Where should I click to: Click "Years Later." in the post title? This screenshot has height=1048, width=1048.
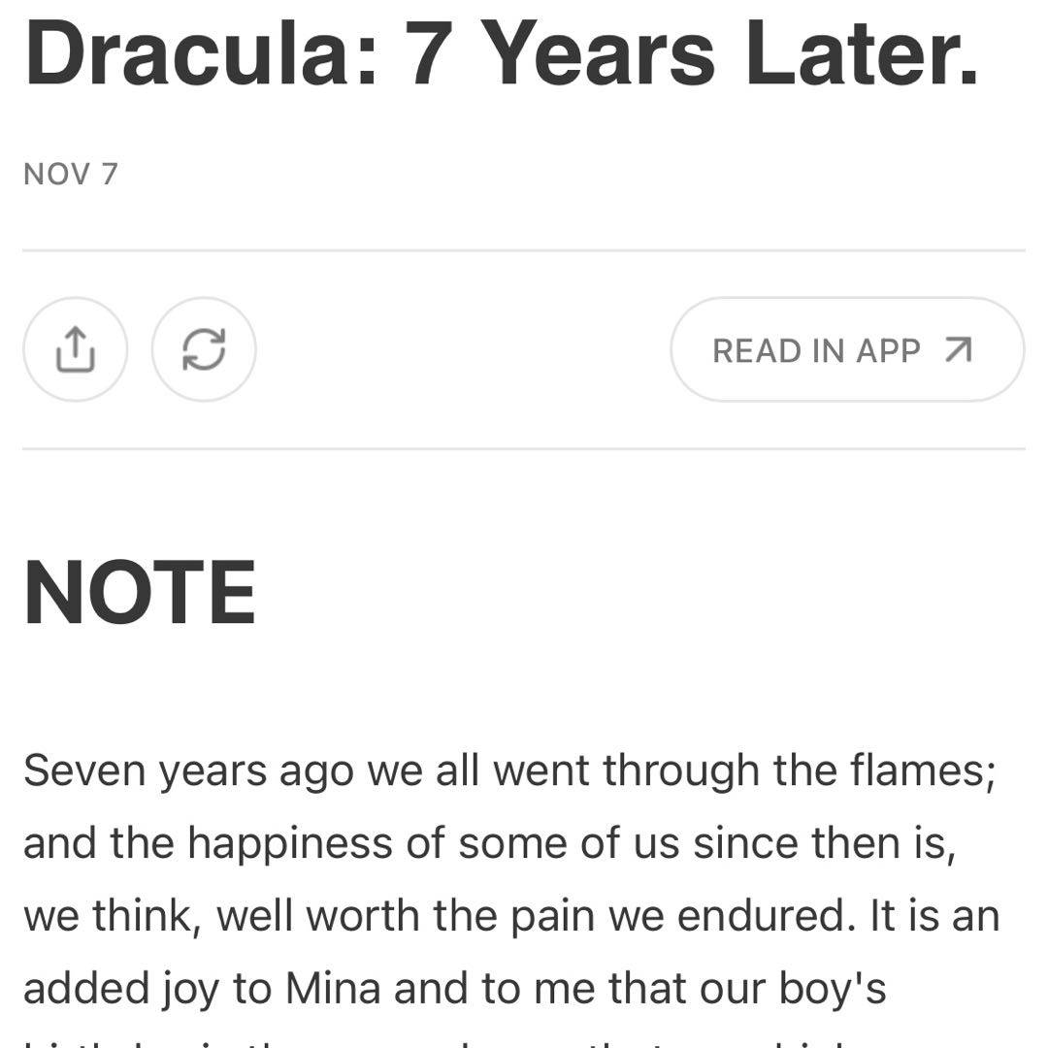[730, 55]
